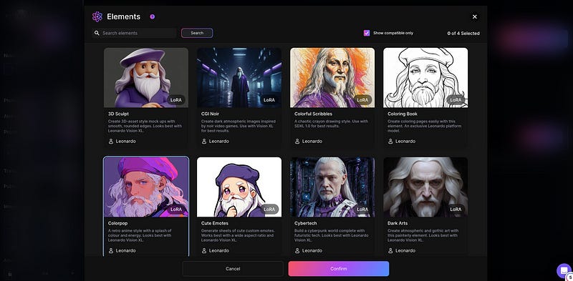Screen dimensions: 573x281
Task: Click the Elements dialog heading text
Action: click(x=123, y=16)
